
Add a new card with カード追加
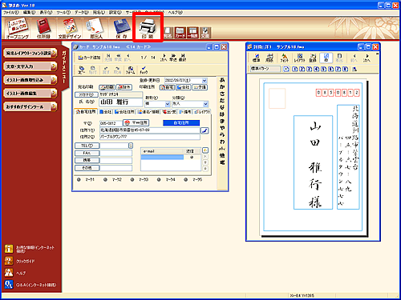[89, 58]
